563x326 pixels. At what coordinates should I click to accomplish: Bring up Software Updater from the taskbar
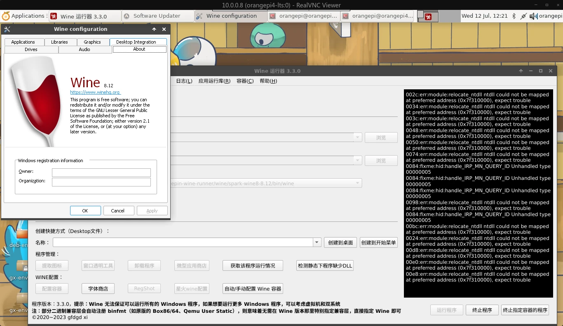click(157, 16)
